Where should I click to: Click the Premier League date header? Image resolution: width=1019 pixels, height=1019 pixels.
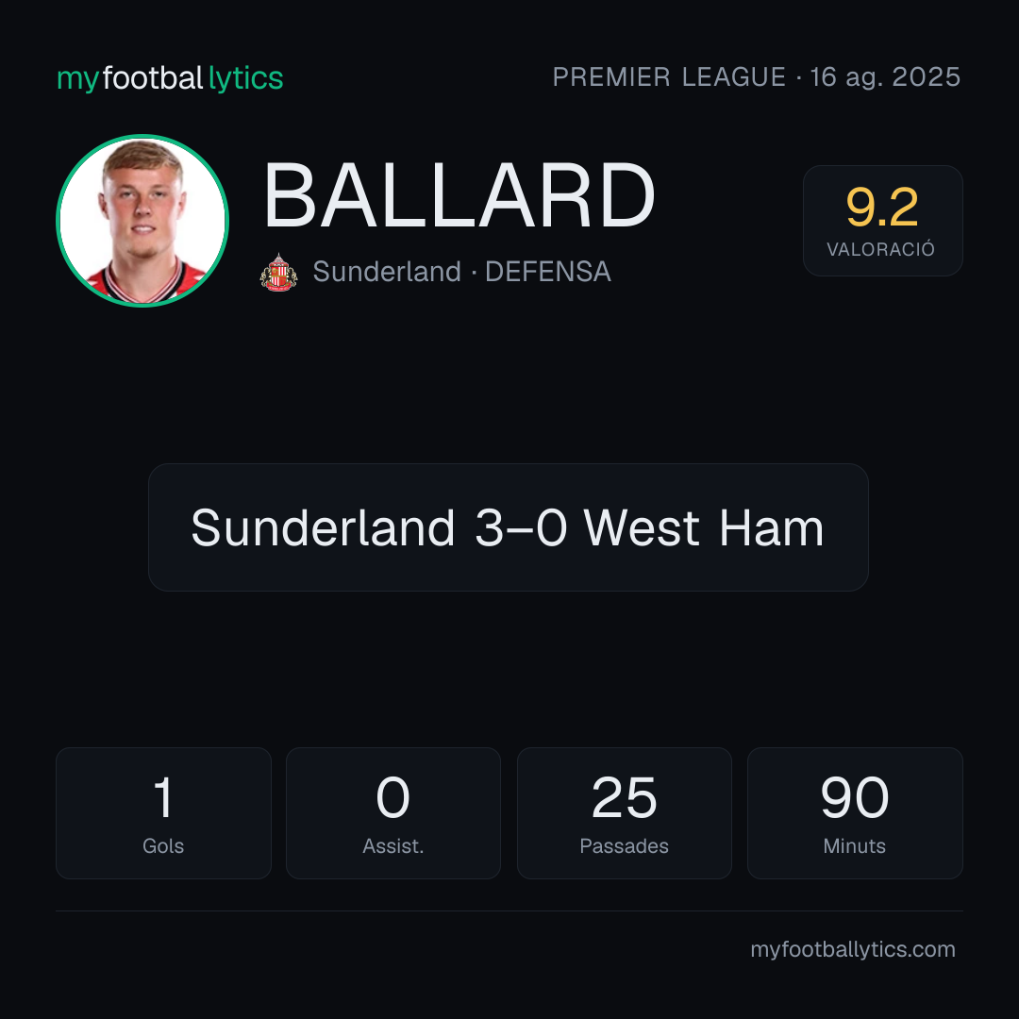(757, 77)
